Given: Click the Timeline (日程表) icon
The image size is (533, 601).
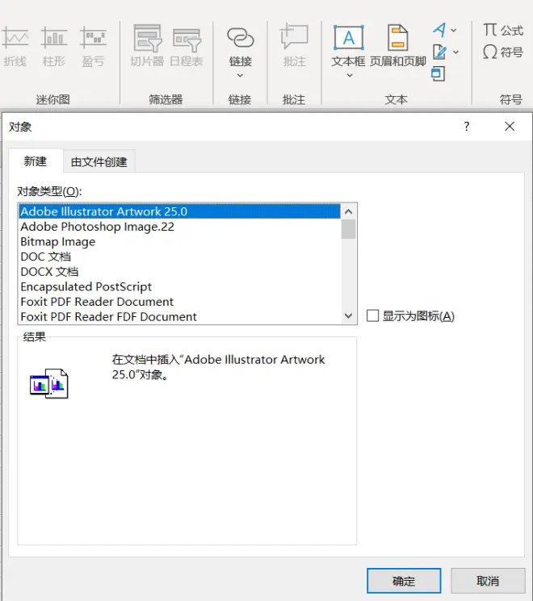Looking at the screenshot, I should [x=187, y=40].
